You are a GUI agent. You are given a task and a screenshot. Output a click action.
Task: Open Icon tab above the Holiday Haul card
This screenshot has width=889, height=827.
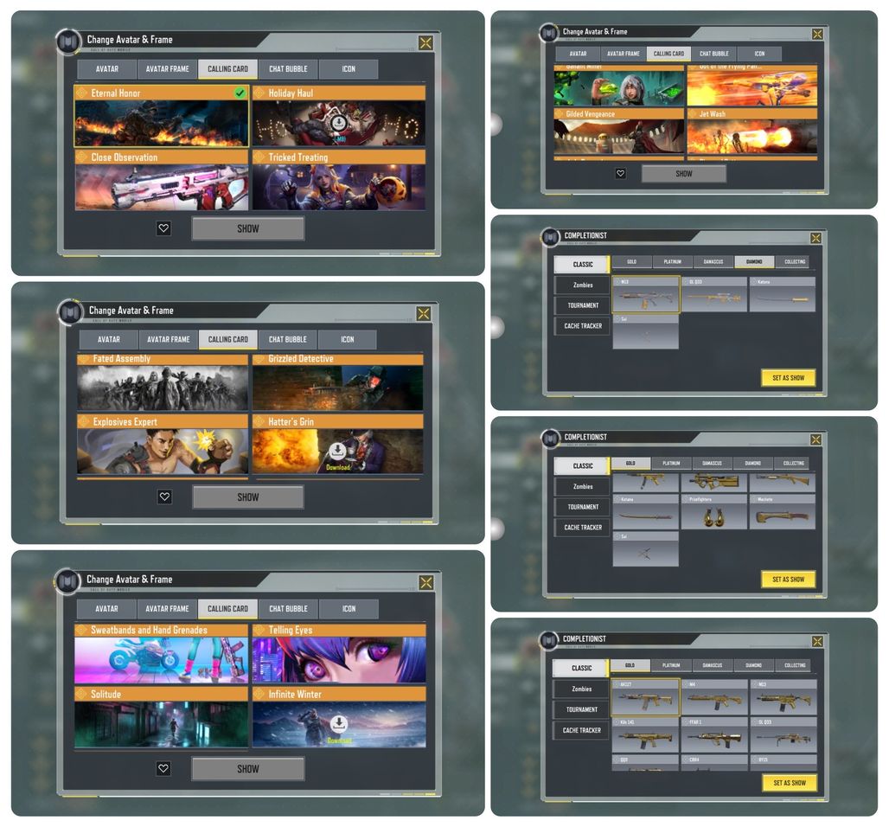pyautogui.click(x=349, y=68)
